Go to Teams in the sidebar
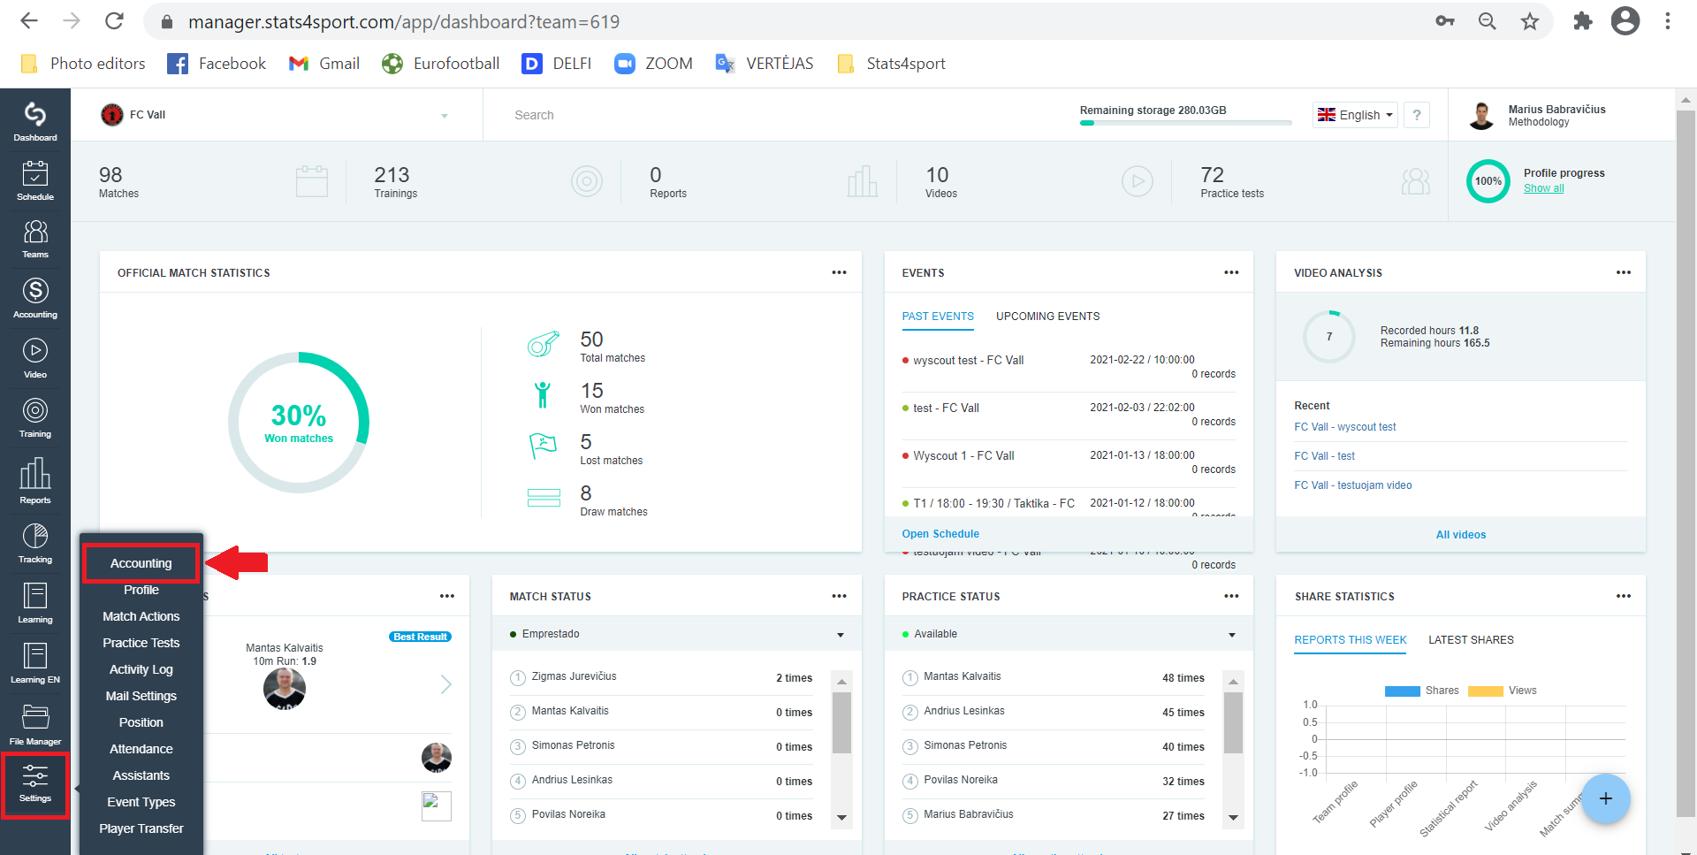The image size is (1697, 855). coord(35,239)
